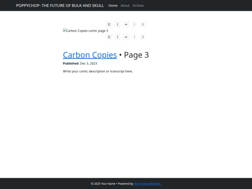Go to latest comic in top navigation row

click(x=143, y=24)
